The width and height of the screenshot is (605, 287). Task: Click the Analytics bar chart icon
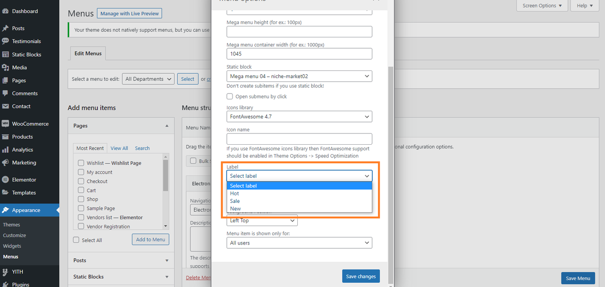pos(6,149)
